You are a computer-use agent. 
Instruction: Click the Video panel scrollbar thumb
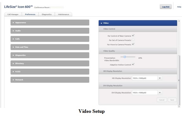[179, 80]
